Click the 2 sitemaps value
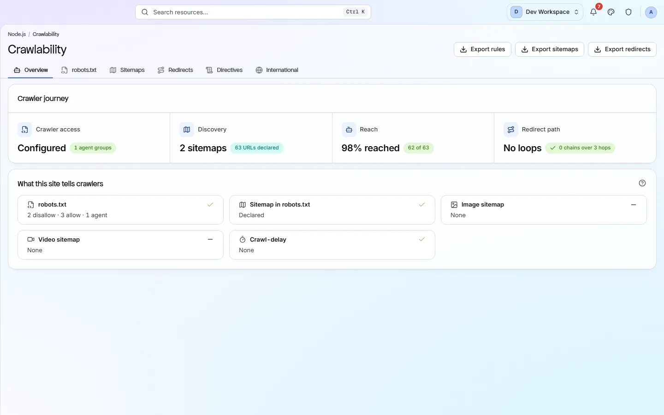The height and width of the screenshot is (415, 664). click(x=203, y=148)
